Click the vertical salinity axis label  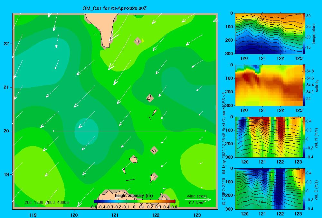(x=317, y=86)
